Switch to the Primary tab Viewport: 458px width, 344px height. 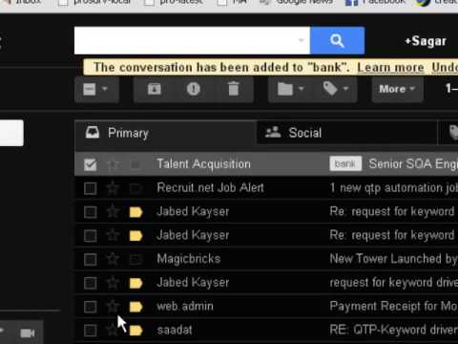tap(165, 133)
